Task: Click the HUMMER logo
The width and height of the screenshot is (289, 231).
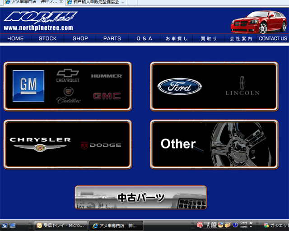Action: [x=107, y=76]
